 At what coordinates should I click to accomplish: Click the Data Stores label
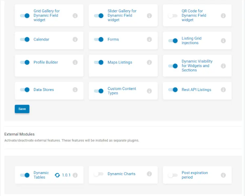coord(44,90)
